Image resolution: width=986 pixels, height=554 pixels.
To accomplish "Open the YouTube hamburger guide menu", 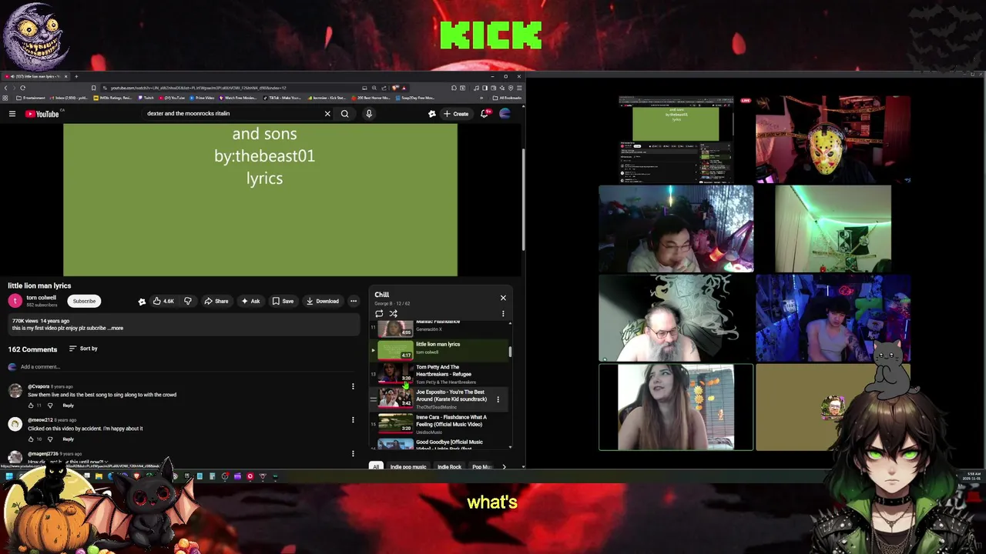I will point(12,114).
